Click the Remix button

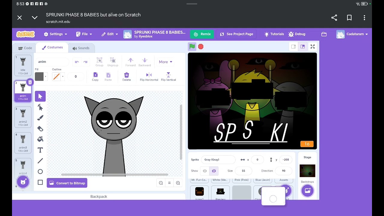point(202,34)
